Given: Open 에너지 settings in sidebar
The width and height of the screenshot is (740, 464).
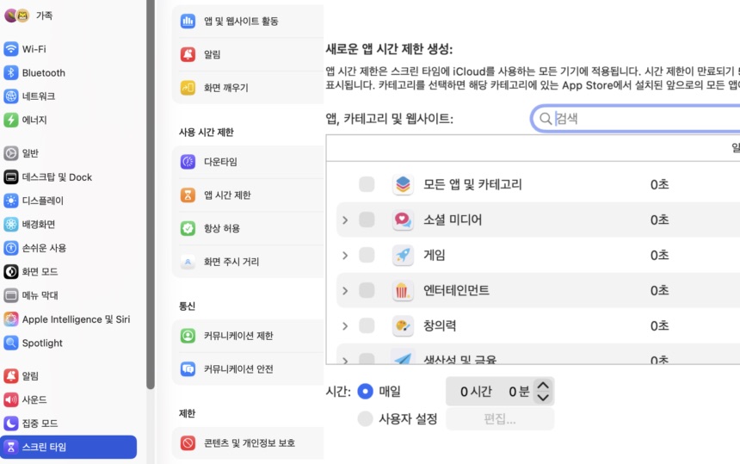Looking at the screenshot, I should point(25,120).
